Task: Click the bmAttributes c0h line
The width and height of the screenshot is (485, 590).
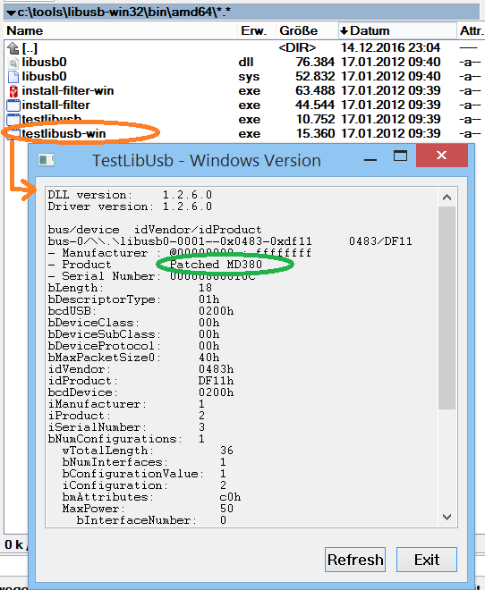Action: pos(151,497)
